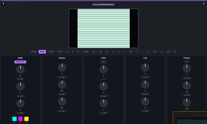Toggle CLAMP under the YIQ I knob

tap(145, 94)
